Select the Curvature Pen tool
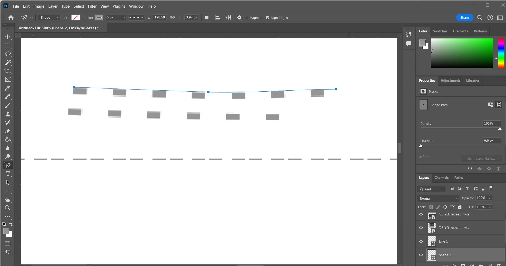Image resolution: width=506 pixels, height=266 pixels. point(8,165)
